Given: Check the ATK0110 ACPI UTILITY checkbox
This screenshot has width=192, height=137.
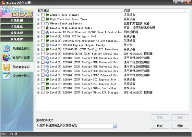Looking at the screenshot, I should [43, 15].
